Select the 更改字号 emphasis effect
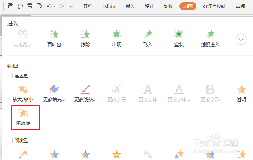The width and height of the screenshot is (253, 160). pos(117,93)
